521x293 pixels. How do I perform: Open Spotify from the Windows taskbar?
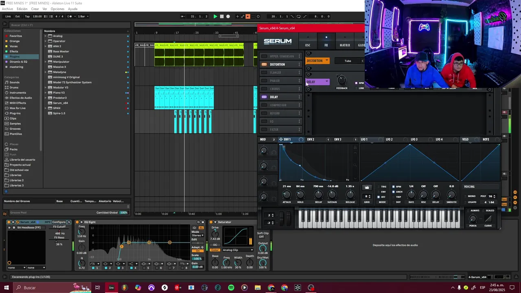coord(231,288)
